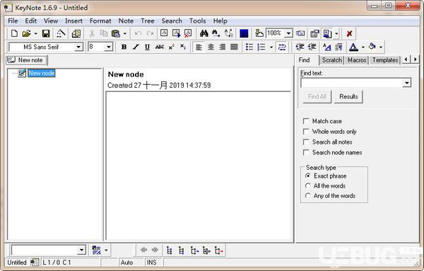
Task: Center align the text
Action: (x=211, y=47)
